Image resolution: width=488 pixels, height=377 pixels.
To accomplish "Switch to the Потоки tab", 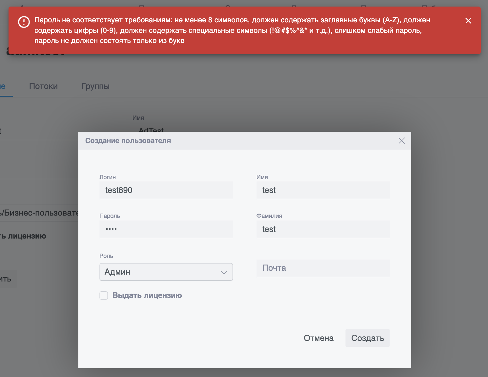I will click(x=43, y=86).
